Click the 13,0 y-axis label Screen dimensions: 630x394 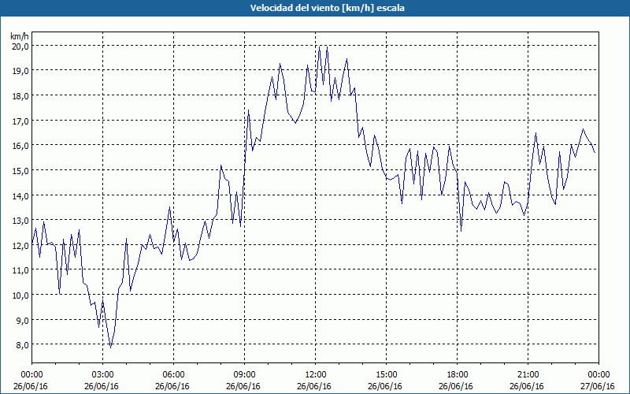[x=20, y=221]
